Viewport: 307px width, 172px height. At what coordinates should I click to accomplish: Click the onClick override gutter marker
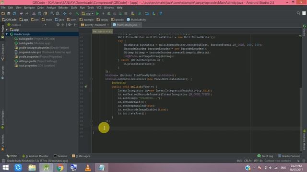(x=86, y=86)
